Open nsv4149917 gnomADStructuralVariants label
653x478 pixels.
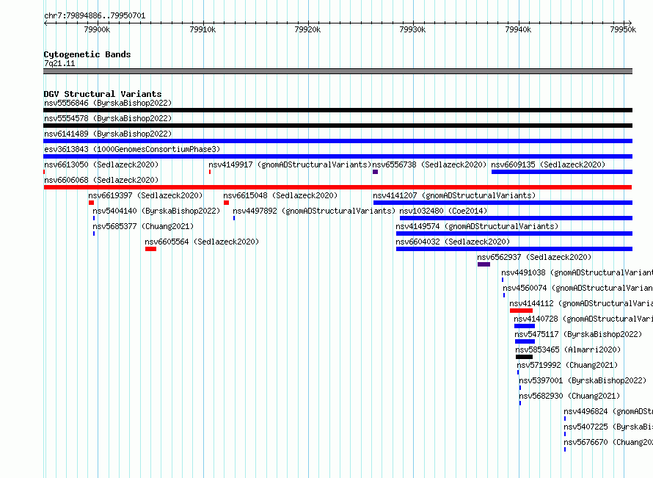coord(290,164)
